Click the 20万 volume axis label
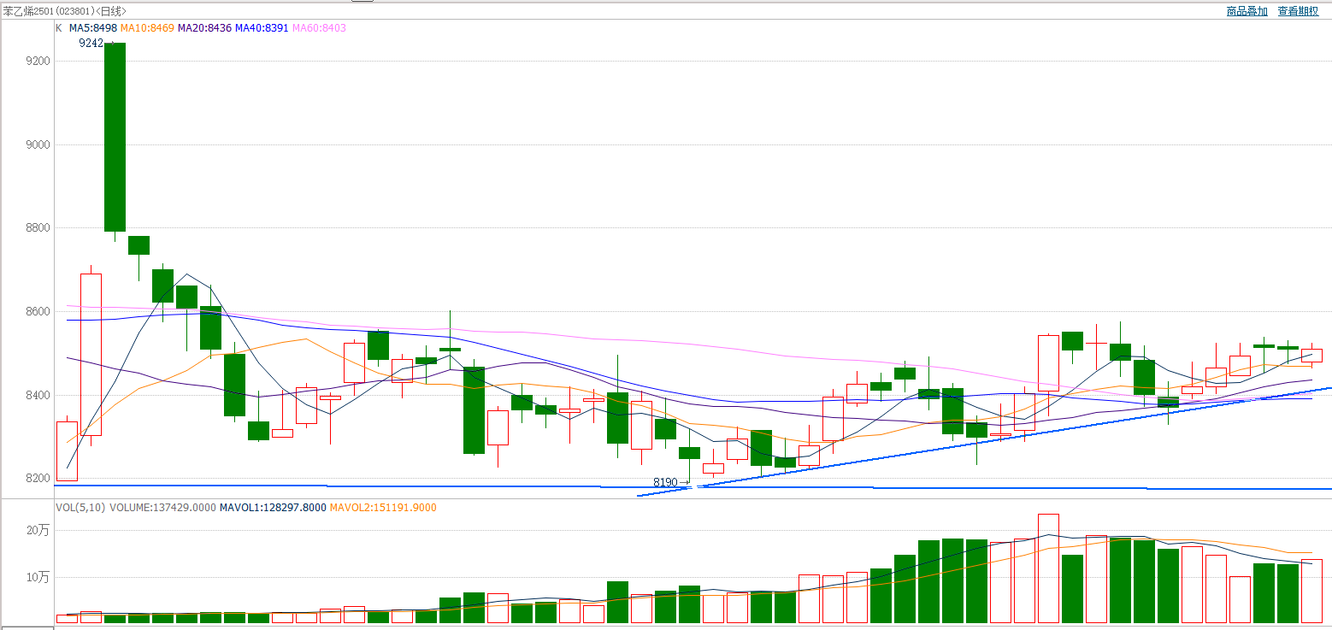This screenshot has height=630, width=1332. pyautogui.click(x=38, y=531)
